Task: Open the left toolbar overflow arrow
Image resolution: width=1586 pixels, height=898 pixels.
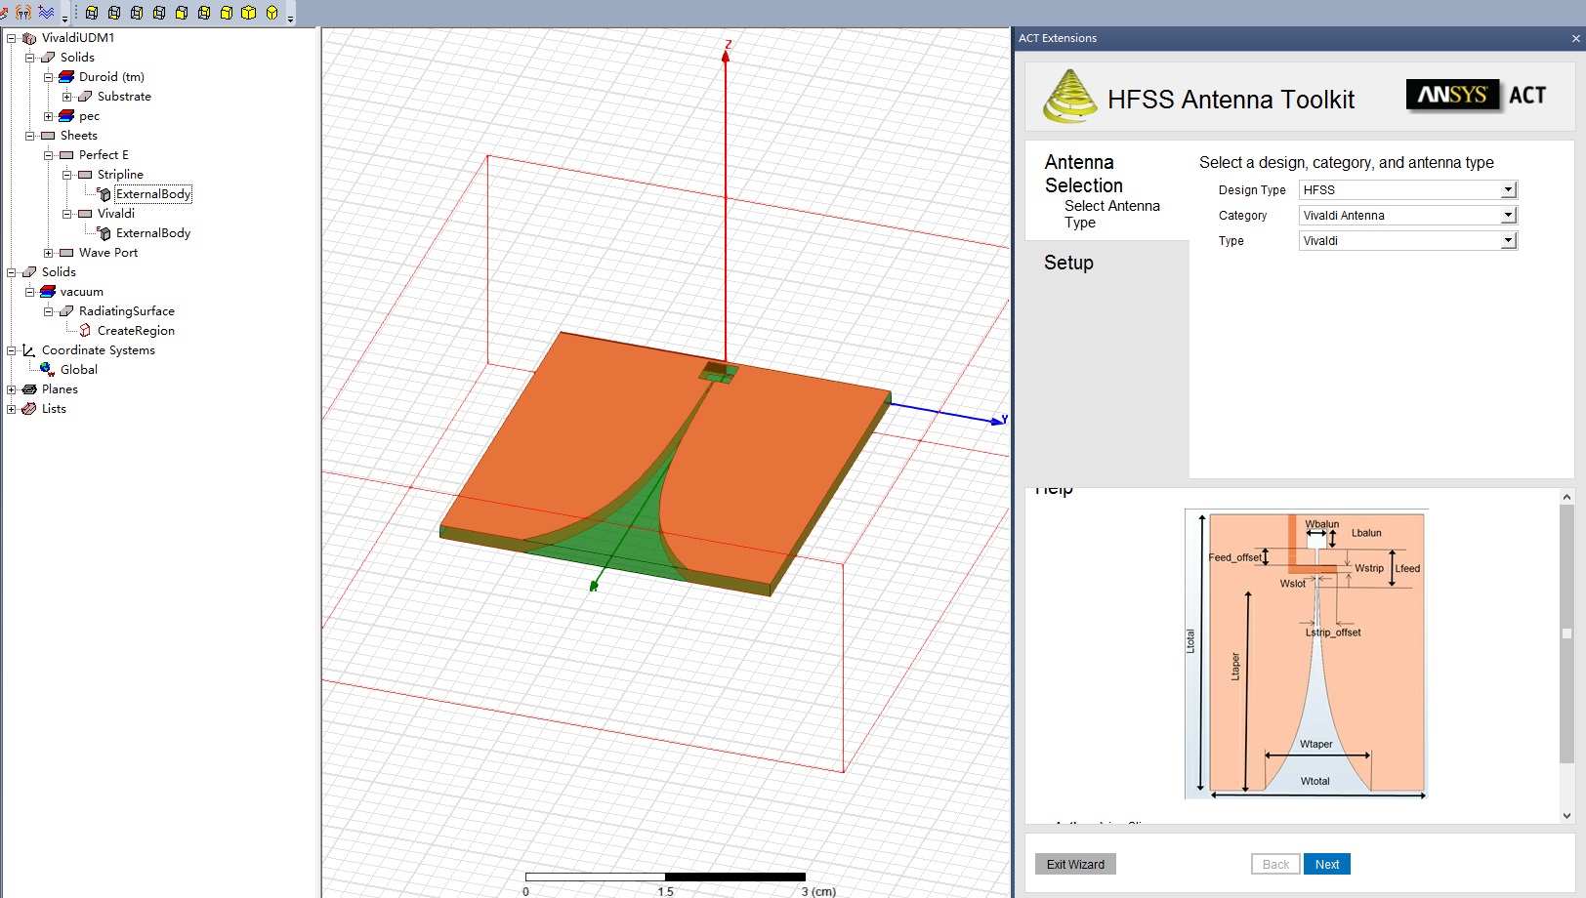Action: pyautogui.click(x=64, y=19)
